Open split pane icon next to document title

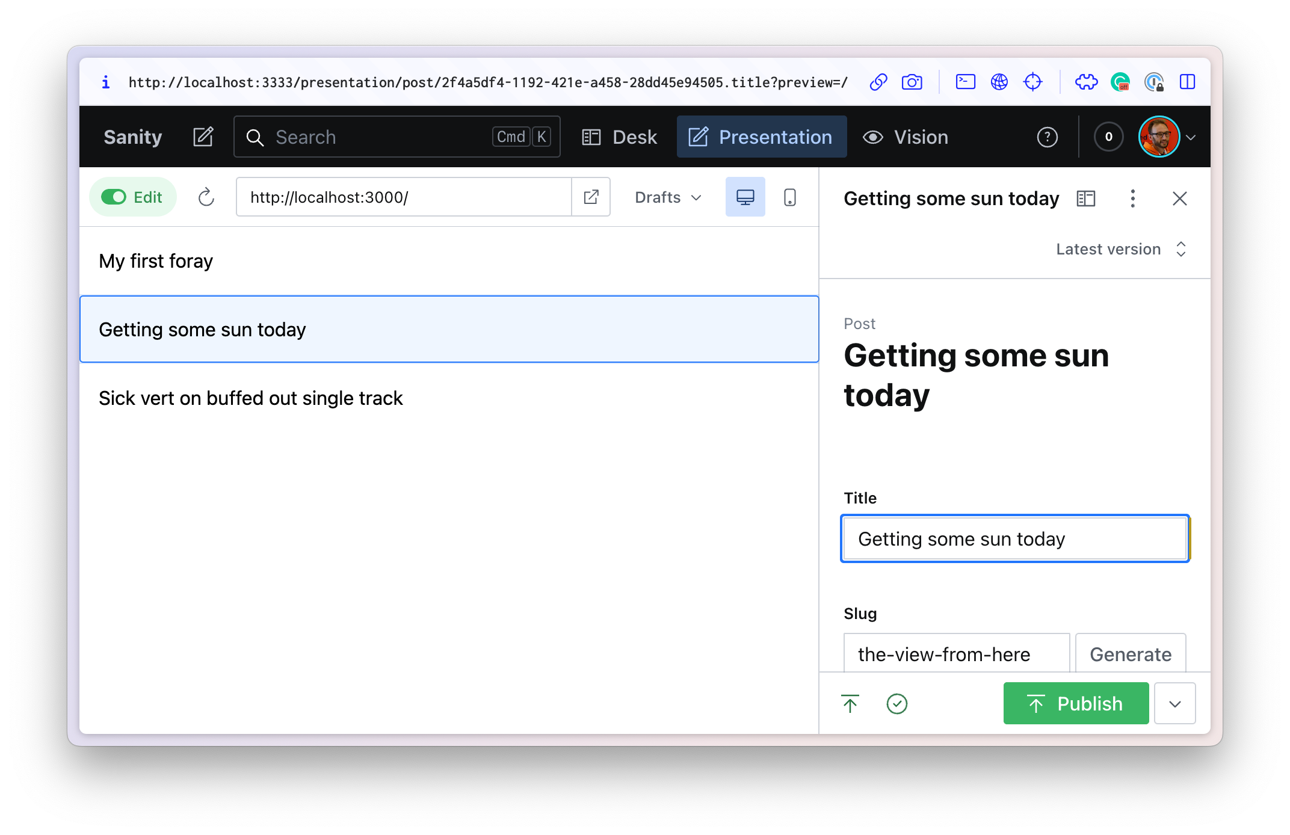click(1086, 199)
